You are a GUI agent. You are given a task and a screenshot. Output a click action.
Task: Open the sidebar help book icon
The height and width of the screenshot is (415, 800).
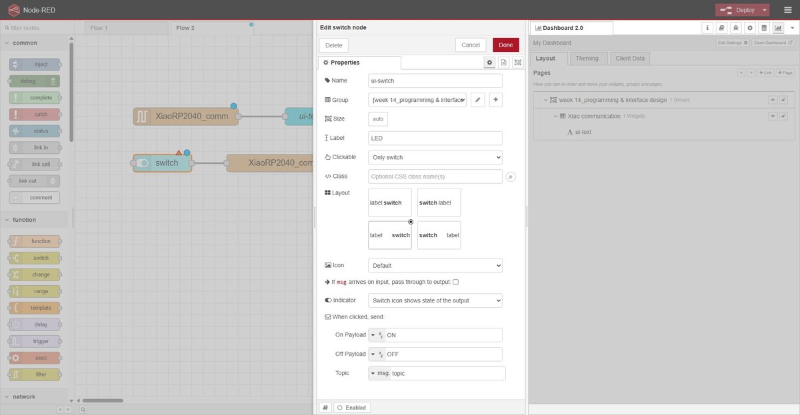click(722, 28)
